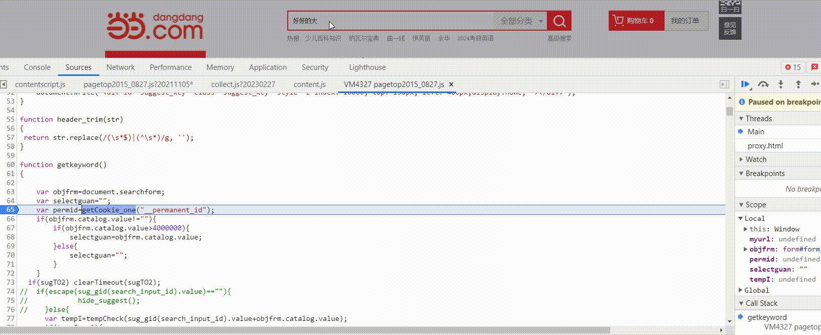
Task: Switch to the Network tab
Action: tap(121, 67)
